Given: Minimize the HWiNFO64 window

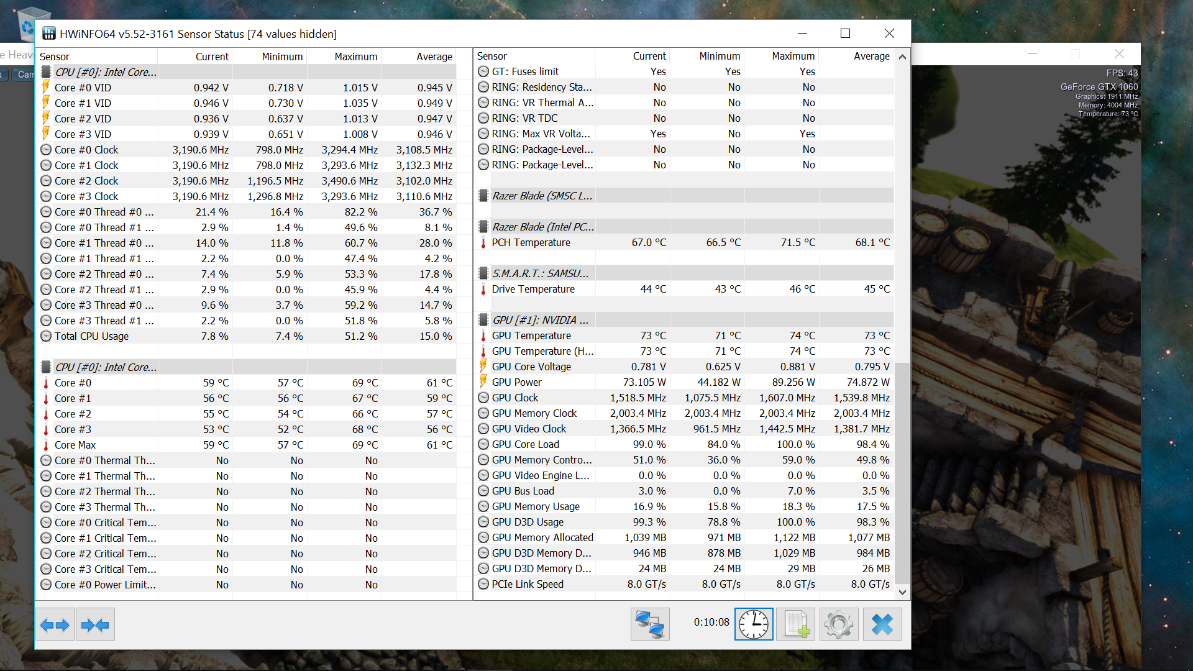Looking at the screenshot, I should tap(802, 34).
